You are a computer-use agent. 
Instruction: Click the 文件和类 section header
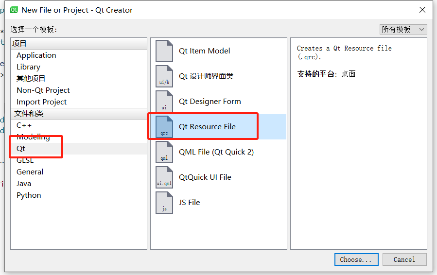(79, 114)
